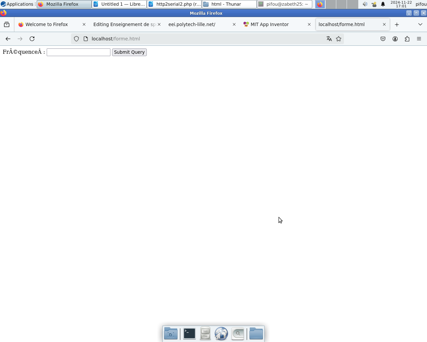Switch to Untitled 1 LibreOffice taskbar window

coord(119,4)
